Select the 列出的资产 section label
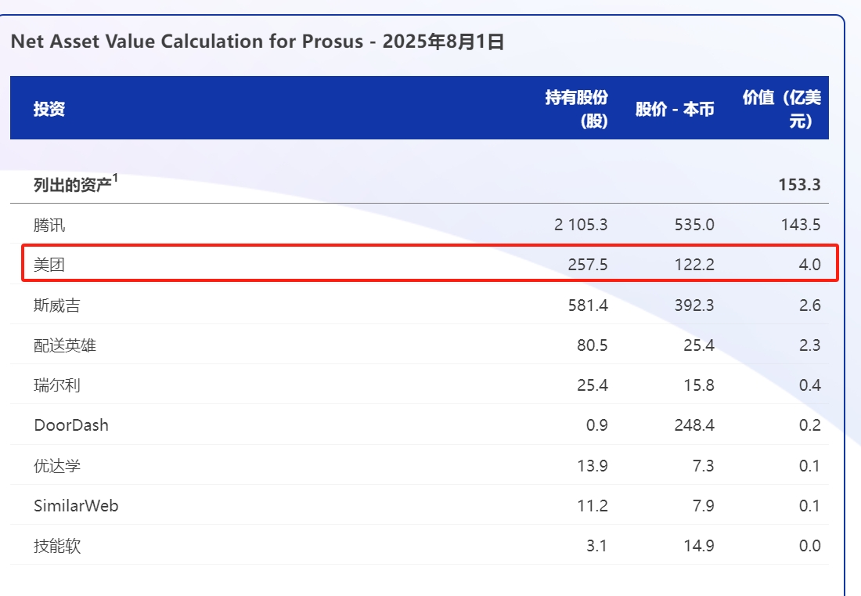The image size is (861, 596). pyautogui.click(x=73, y=185)
